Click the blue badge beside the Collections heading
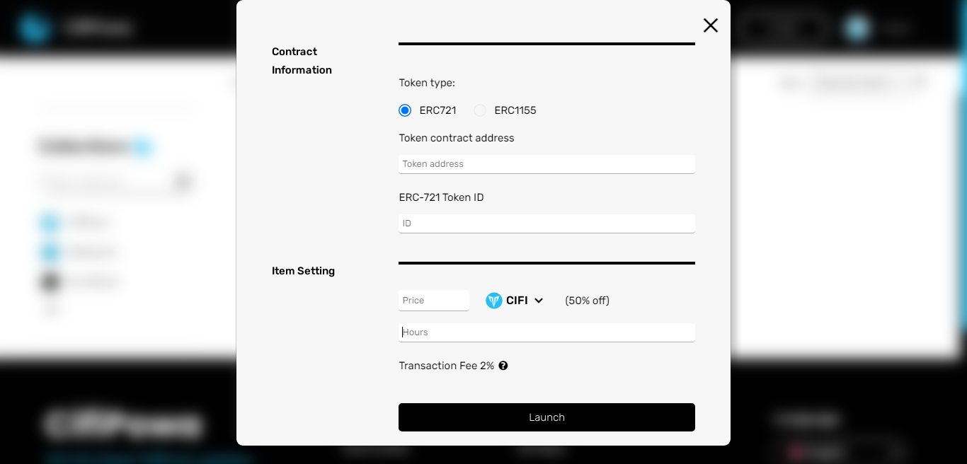The width and height of the screenshot is (967, 464). click(x=142, y=147)
